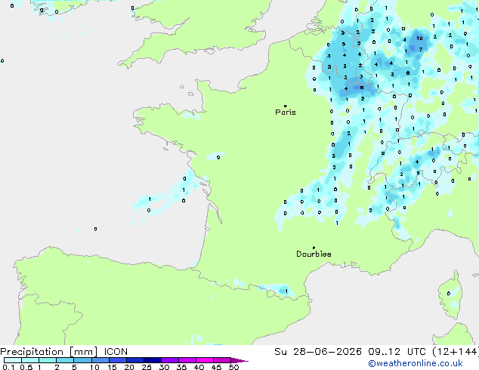This screenshot has width=479, height=370.
Task: Click the legend label '50'
Action: pos(233,367)
